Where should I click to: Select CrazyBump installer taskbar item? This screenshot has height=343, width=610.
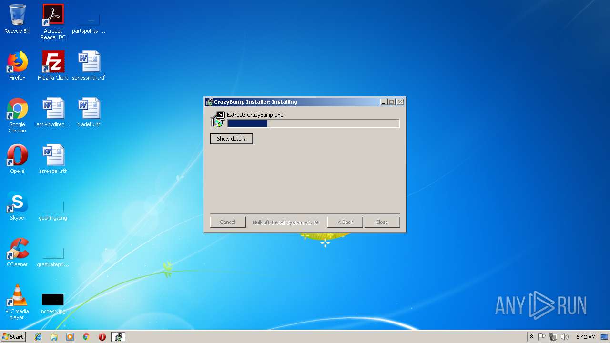(118, 337)
